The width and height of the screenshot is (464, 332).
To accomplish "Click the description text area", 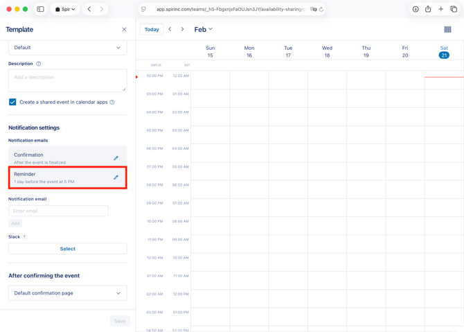I will click(x=67, y=80).
